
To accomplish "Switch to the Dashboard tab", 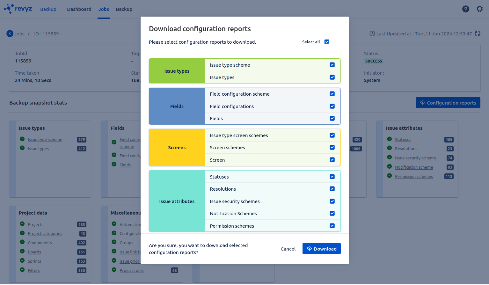I will click(79, 9).
